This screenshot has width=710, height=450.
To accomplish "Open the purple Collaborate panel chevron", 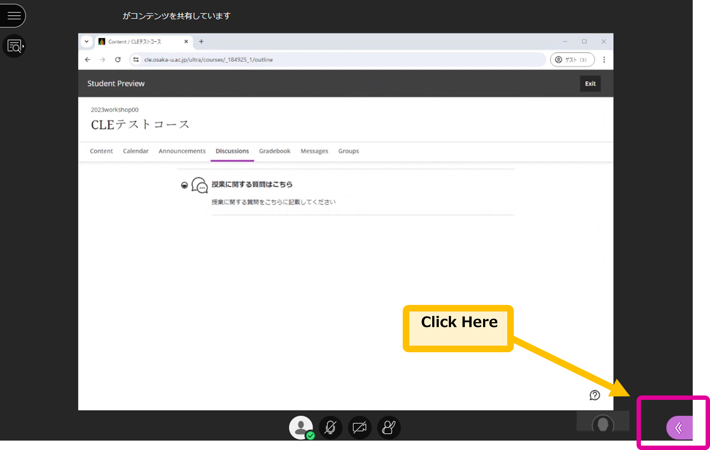I will 679,427.
